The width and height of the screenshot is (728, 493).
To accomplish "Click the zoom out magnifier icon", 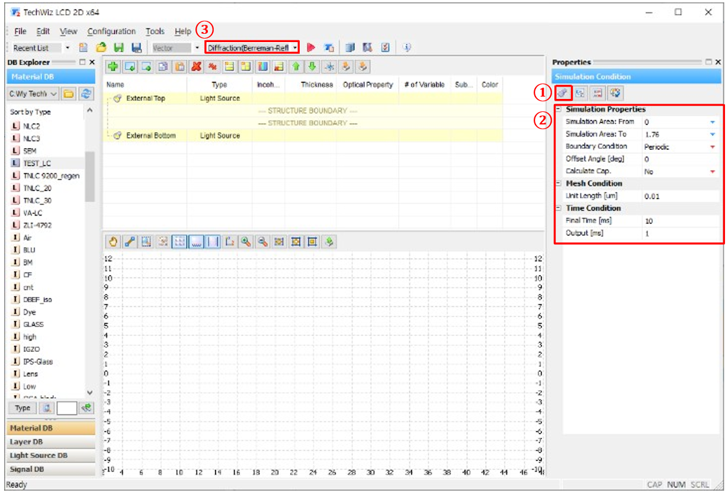I will pyautogui.click(x=262, y=242).
